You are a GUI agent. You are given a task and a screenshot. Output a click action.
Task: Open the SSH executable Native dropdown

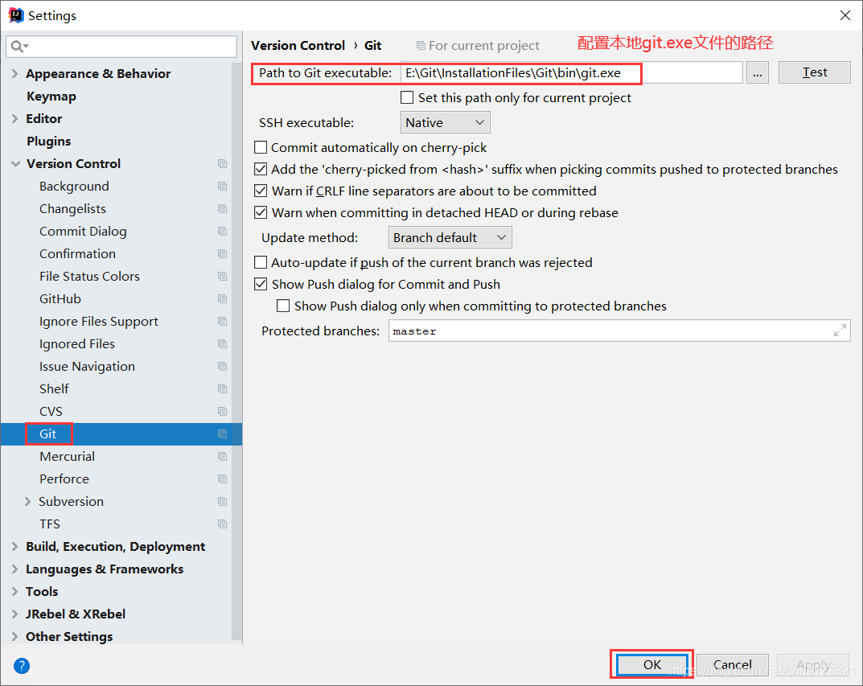446,123
